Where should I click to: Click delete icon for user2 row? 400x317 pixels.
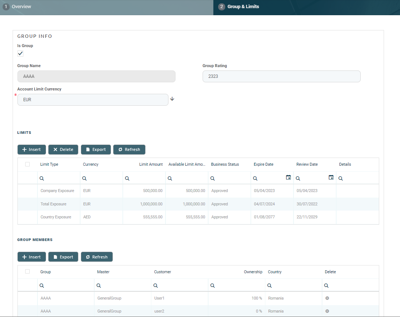[327, 311]
